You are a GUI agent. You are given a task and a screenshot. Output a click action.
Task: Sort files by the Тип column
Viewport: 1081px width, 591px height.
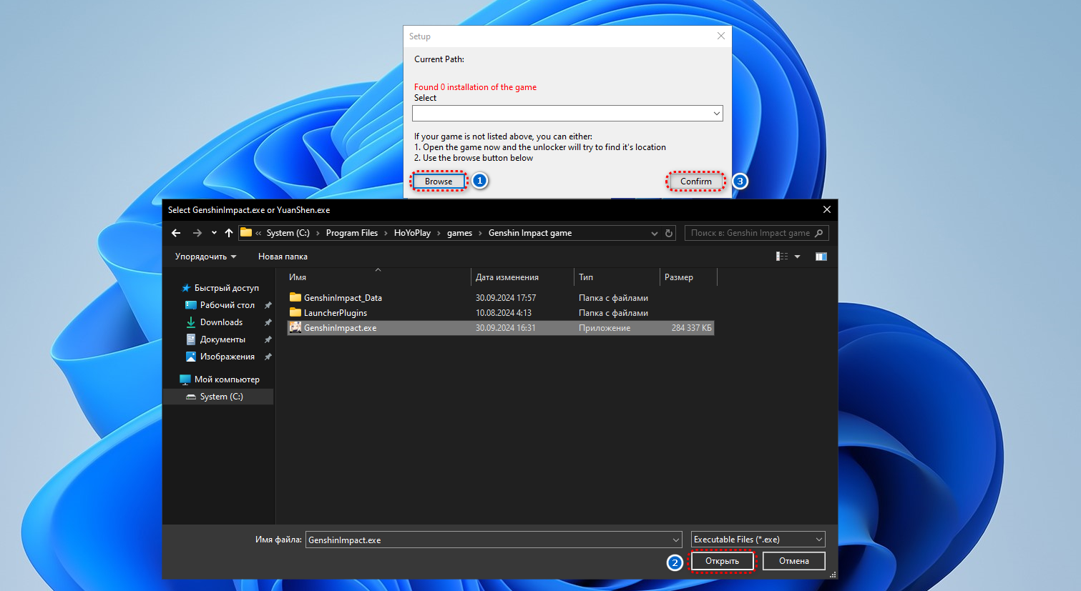click(617, 277)
